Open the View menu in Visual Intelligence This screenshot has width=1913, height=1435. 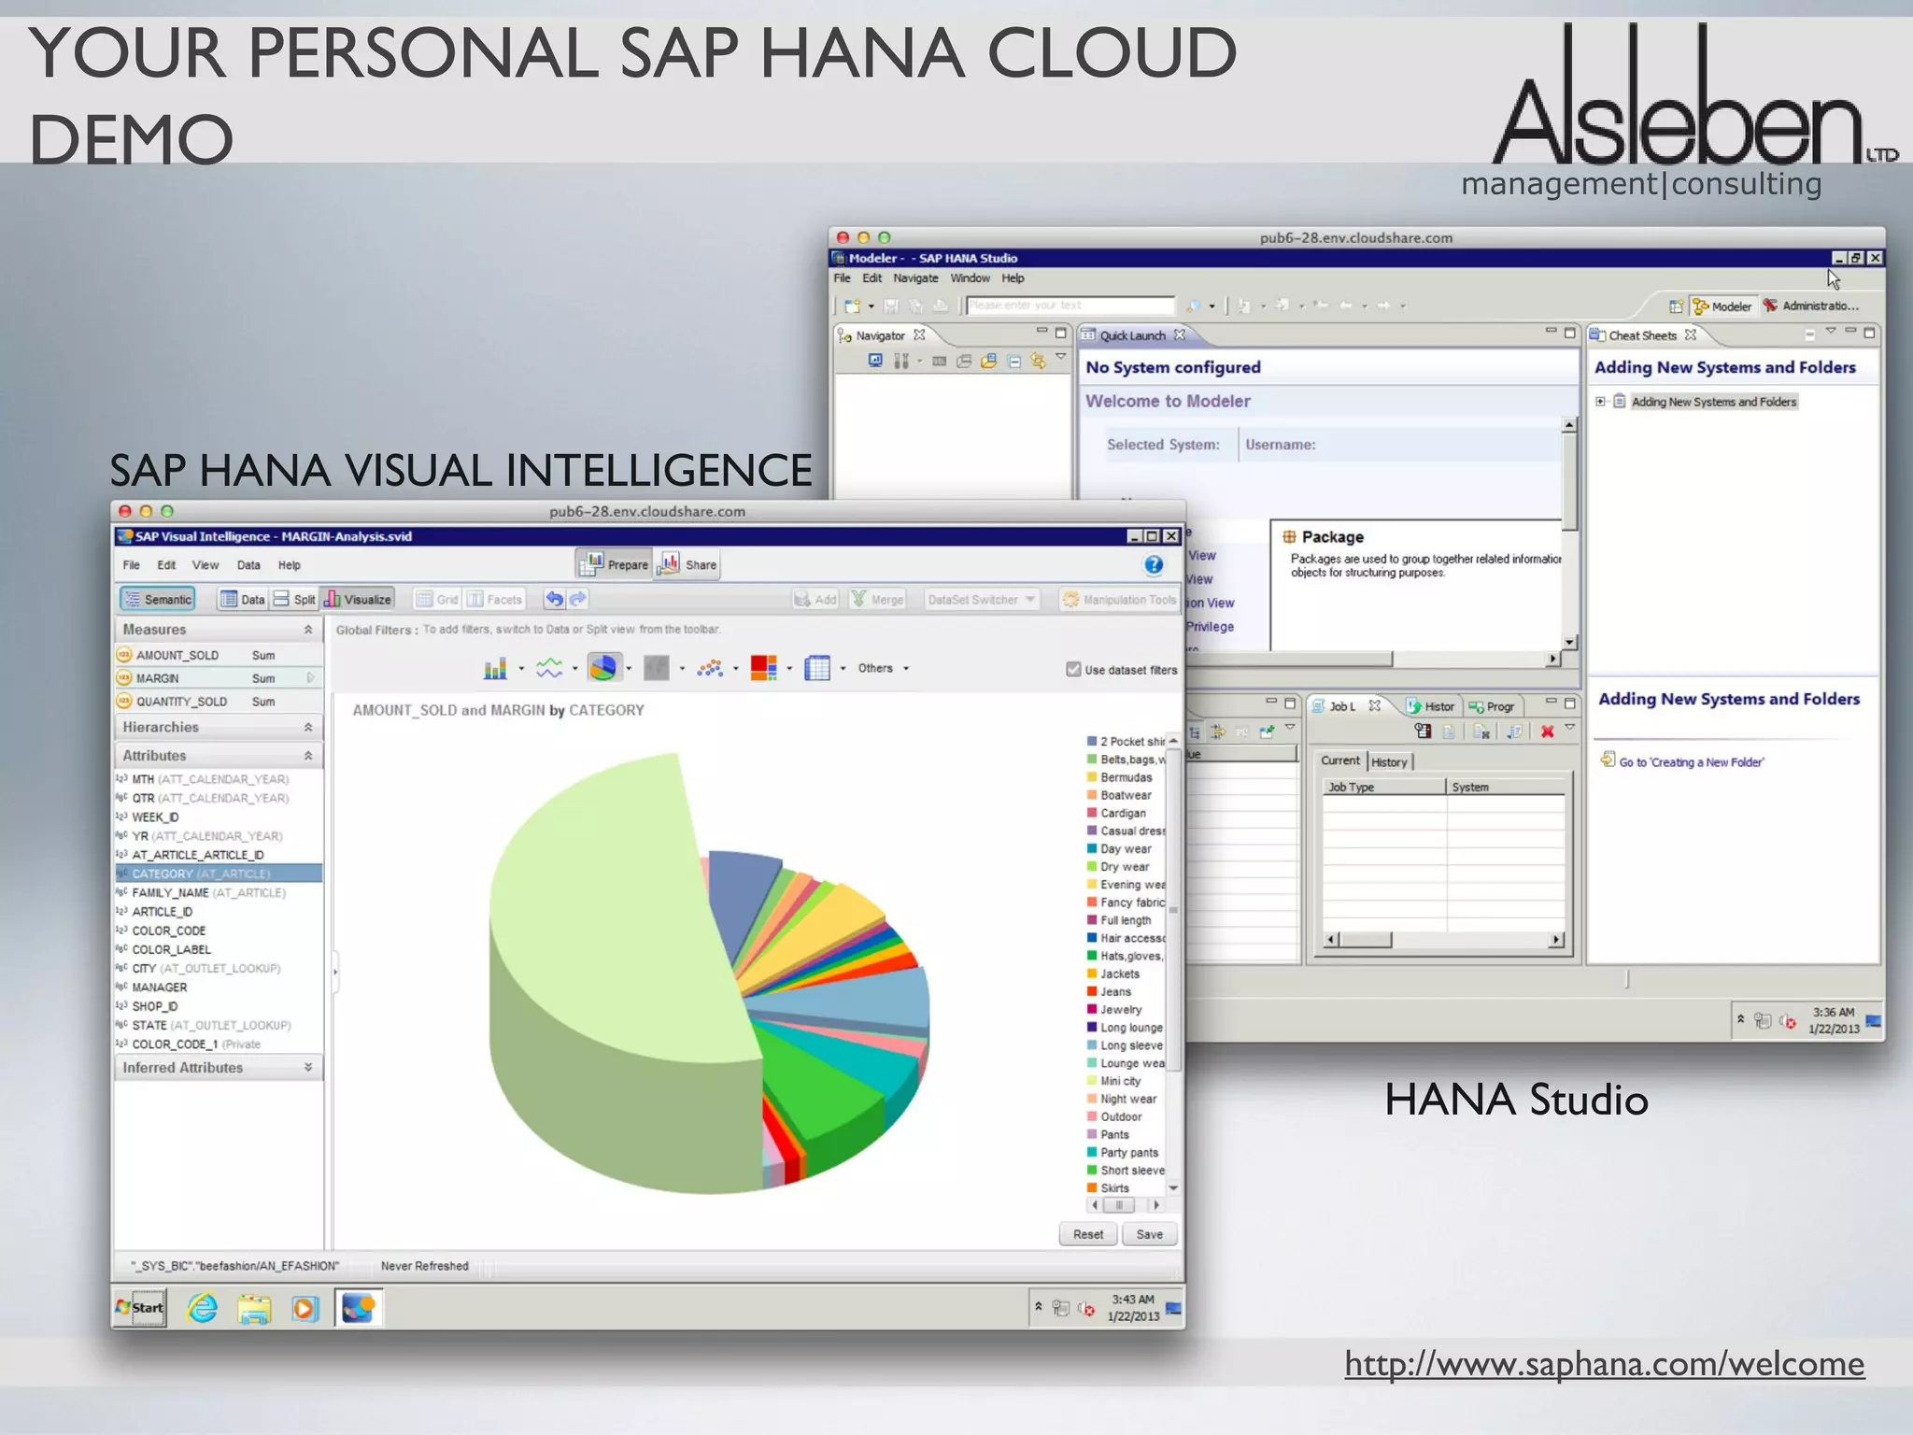(205, 565)
